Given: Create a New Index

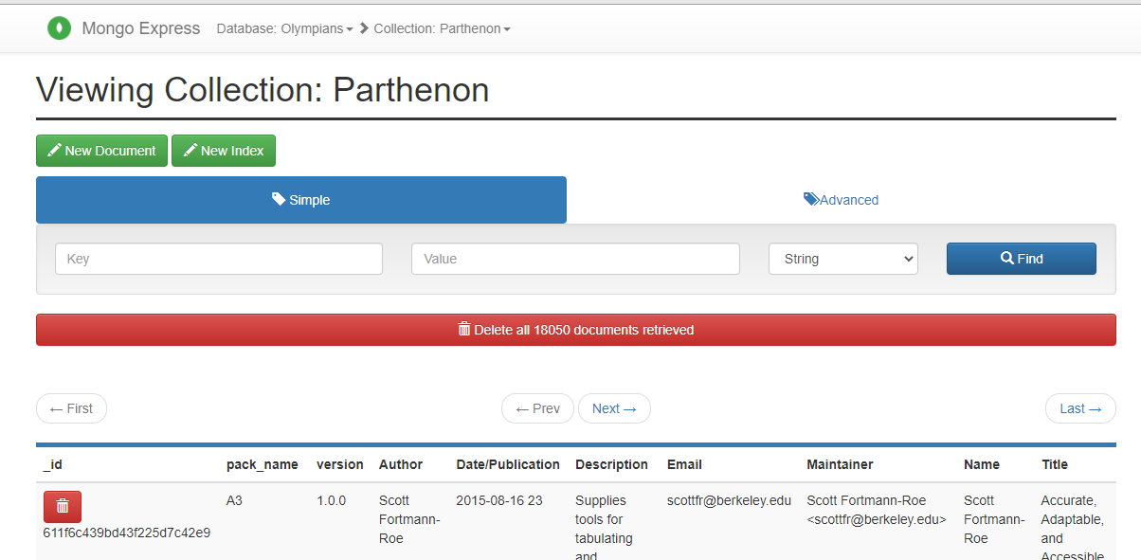Looking at the screenshot, I should pos(224,151).
